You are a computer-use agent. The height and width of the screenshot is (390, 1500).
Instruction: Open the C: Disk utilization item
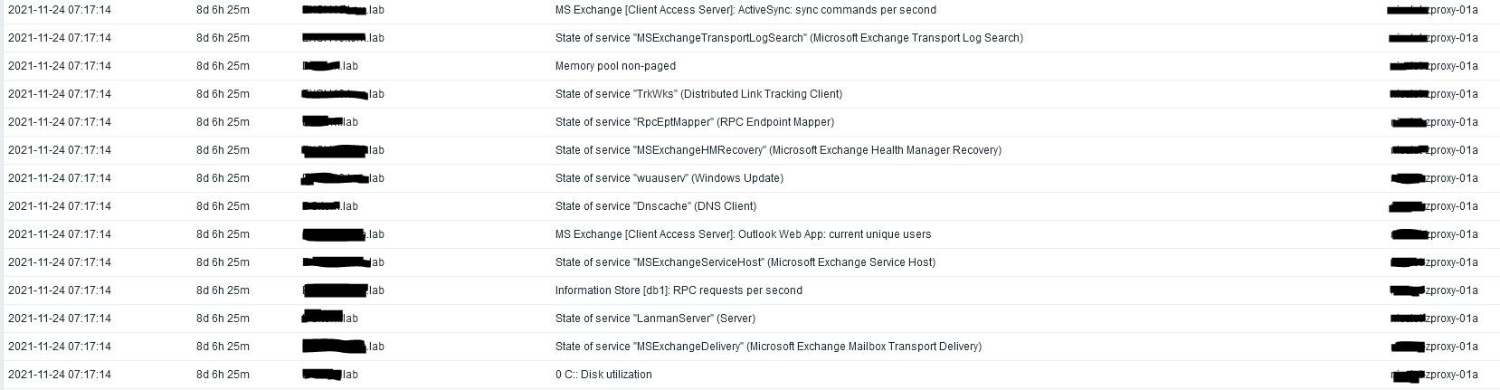coord(603,375)
